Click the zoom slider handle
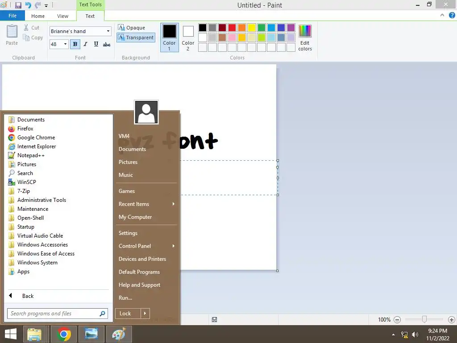Screen dimensions: 457x343 pos(424,320)
